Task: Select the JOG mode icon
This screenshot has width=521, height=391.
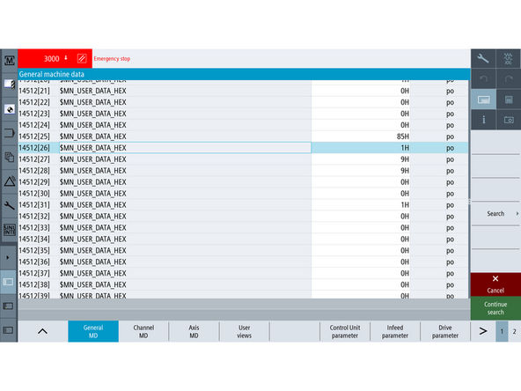Action: (x=509, y=58)
